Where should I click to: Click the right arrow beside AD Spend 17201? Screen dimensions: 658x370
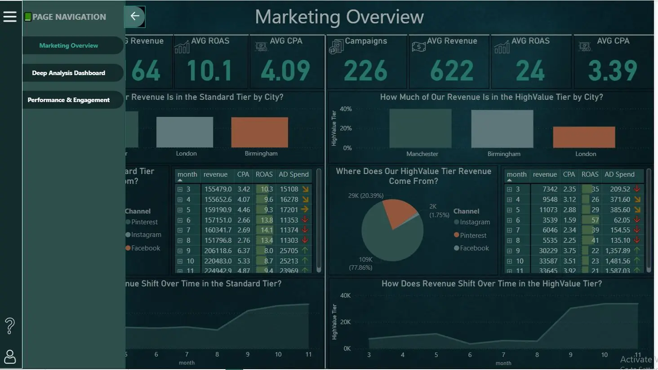305,210
